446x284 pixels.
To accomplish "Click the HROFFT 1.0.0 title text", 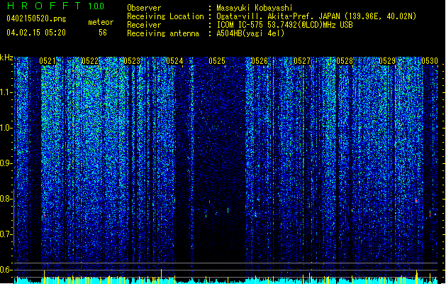I will (x=55, y=6).
